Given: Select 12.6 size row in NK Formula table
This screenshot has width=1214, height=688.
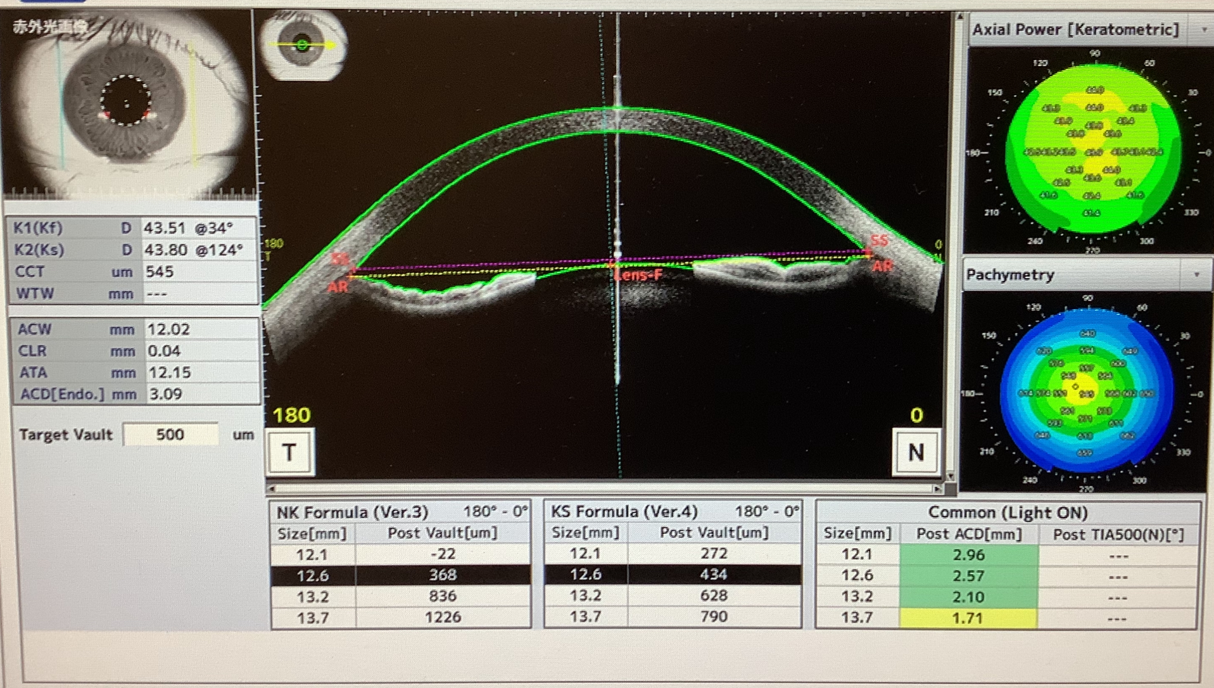Looking at the screenshot, I should point(400,575).
